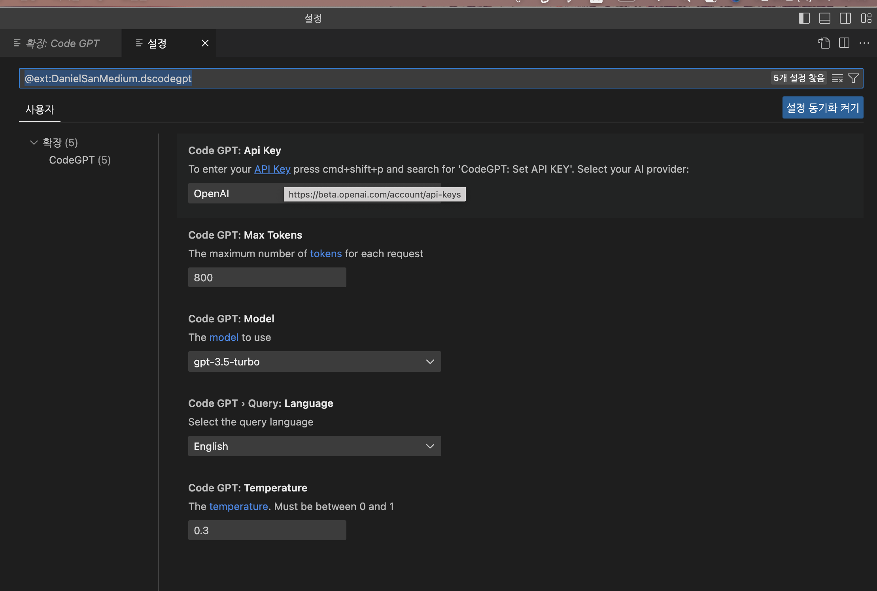
Task: Switch to the 확장: Code GPT tab
Action: tap(61, 43)
